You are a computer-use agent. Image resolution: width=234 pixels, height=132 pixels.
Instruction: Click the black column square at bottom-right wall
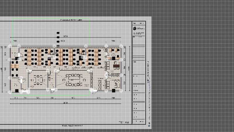click(x=113, y=91)
